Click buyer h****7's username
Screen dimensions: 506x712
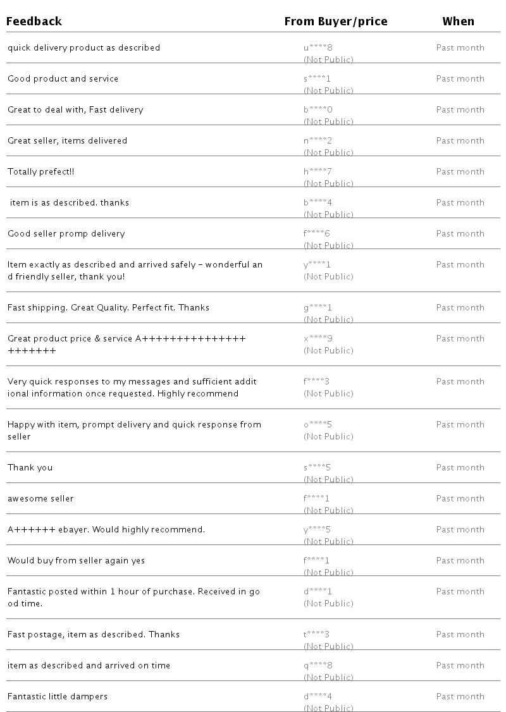pos(318,171)
